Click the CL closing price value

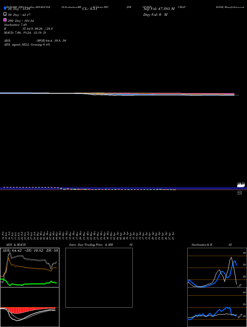coord(90,9)
